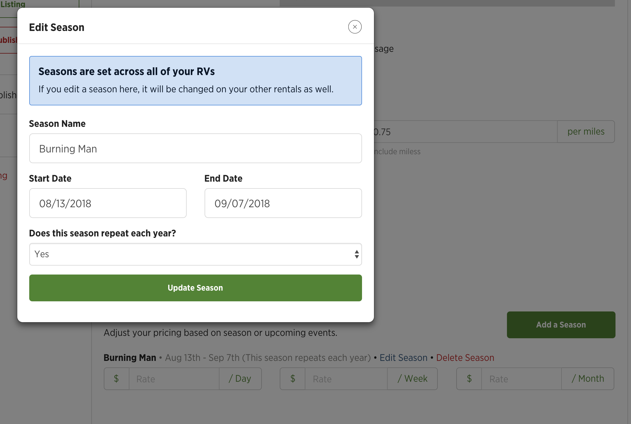631x424 pixels.
Task: Click the weekly Rate input field
Action: 346,379
